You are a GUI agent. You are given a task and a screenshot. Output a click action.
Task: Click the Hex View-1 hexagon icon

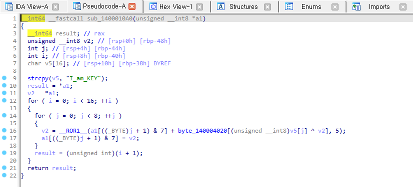(x=153, y=6)
